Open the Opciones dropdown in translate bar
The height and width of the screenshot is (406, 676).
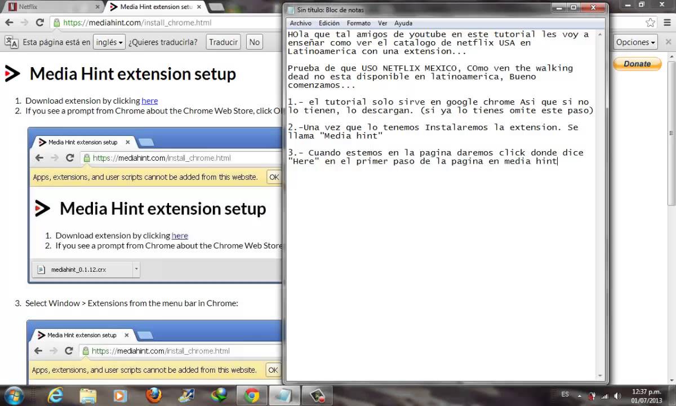click(x=635, y=42)
